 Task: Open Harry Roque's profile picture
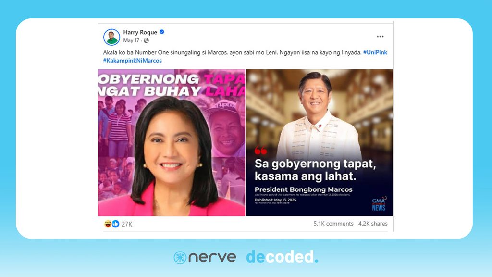point(111,37)
